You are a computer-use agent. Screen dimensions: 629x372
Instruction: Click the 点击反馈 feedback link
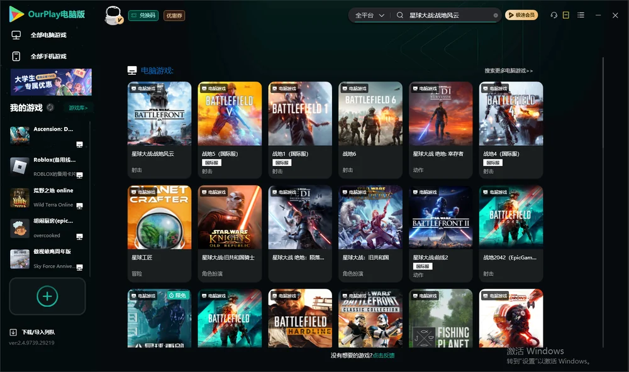pyautogui.click(x=384, y=355)
